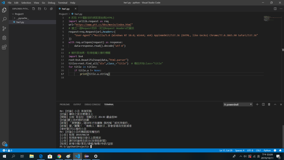Open Windows Start menu

[x=4, y=156]
